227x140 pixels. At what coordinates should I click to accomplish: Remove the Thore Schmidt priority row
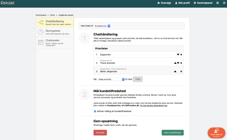coord(181,63)
